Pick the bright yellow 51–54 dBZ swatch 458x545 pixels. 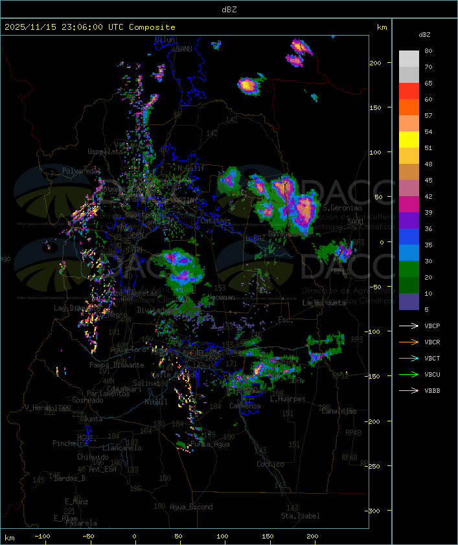coord(409,140)
